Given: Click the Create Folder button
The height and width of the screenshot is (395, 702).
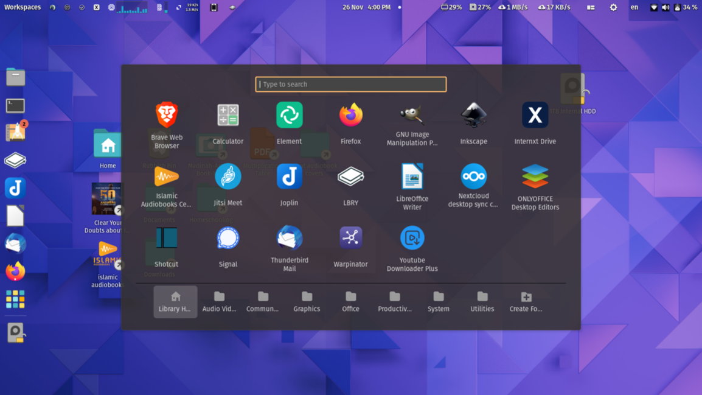Looking at the screenshot, I should [526, 302].
